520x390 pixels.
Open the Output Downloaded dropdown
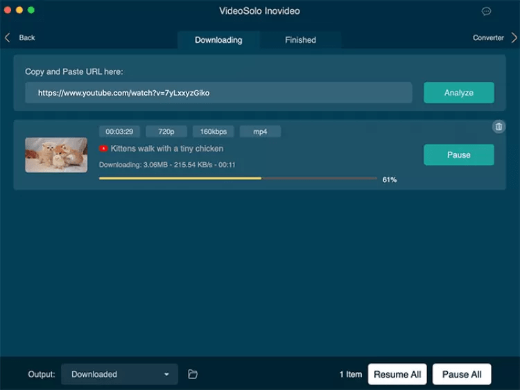pyautogui.click(x=119, y=375)
